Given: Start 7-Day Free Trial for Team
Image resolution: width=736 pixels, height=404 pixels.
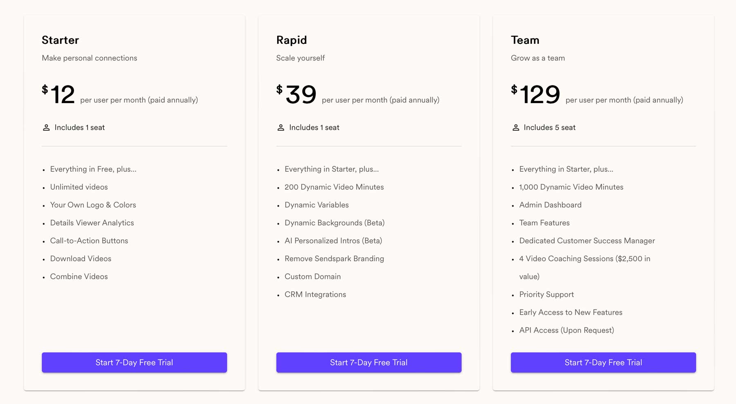Looking at the screenshot, I should 603,362.
